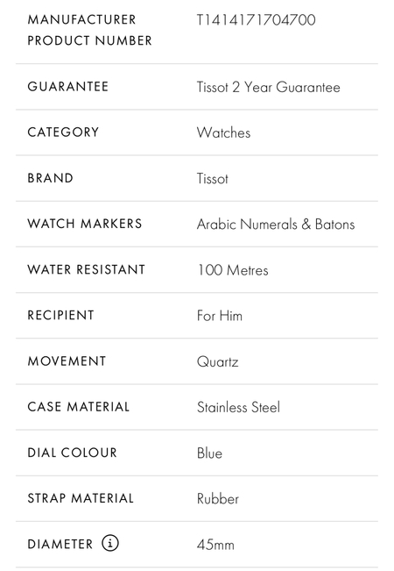Click the Tissot 2 Year Guarantee text
This screenshot has height=571, width=394.
(x=269, y=87)
